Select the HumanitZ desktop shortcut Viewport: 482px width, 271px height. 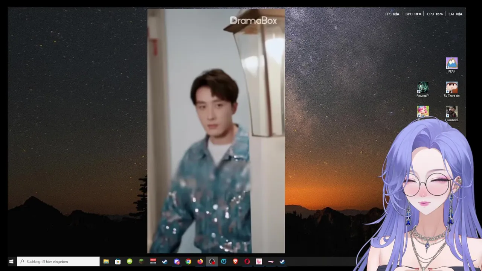(451, 114)
